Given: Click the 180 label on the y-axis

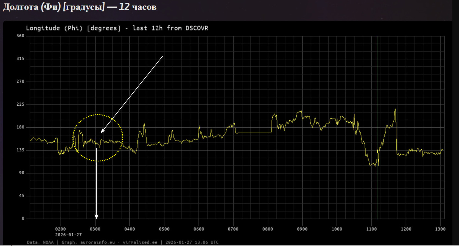Looking at the screenshot, I should coord(20,127).
